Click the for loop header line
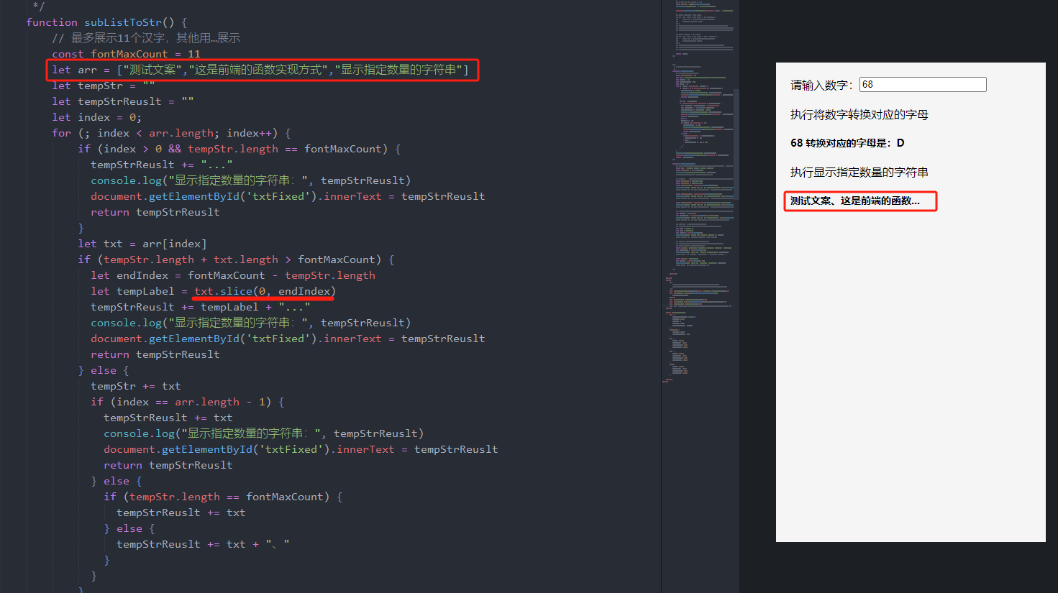1058x593 pixels. [171, 133]
